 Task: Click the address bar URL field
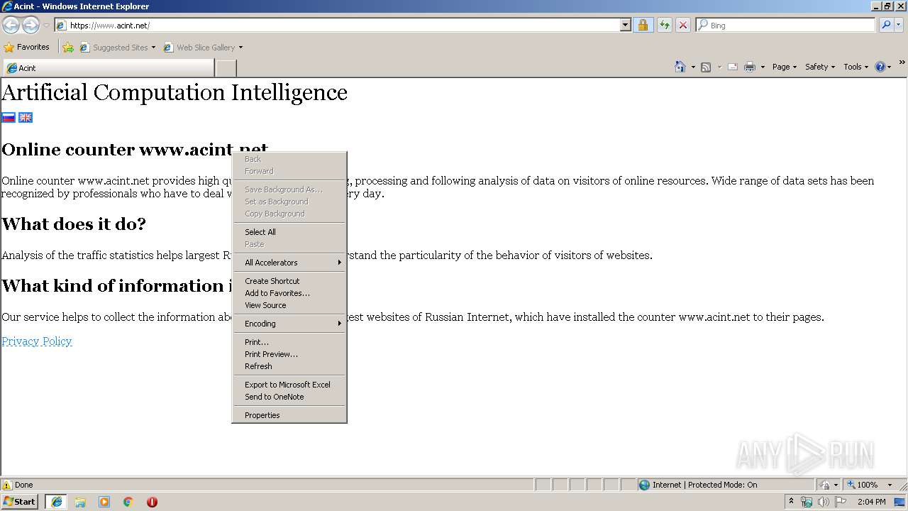tap(338, 25)
